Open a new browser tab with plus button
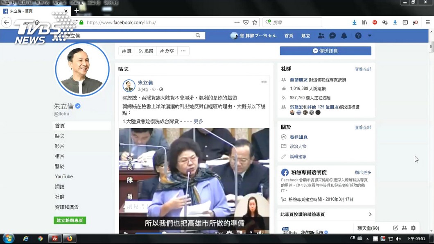 [77, 11]
